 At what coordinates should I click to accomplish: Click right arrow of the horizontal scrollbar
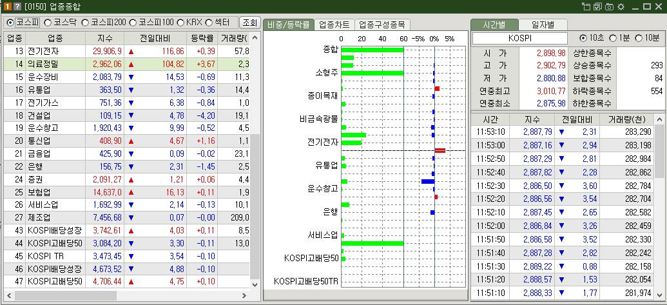(x=245, y=295)
